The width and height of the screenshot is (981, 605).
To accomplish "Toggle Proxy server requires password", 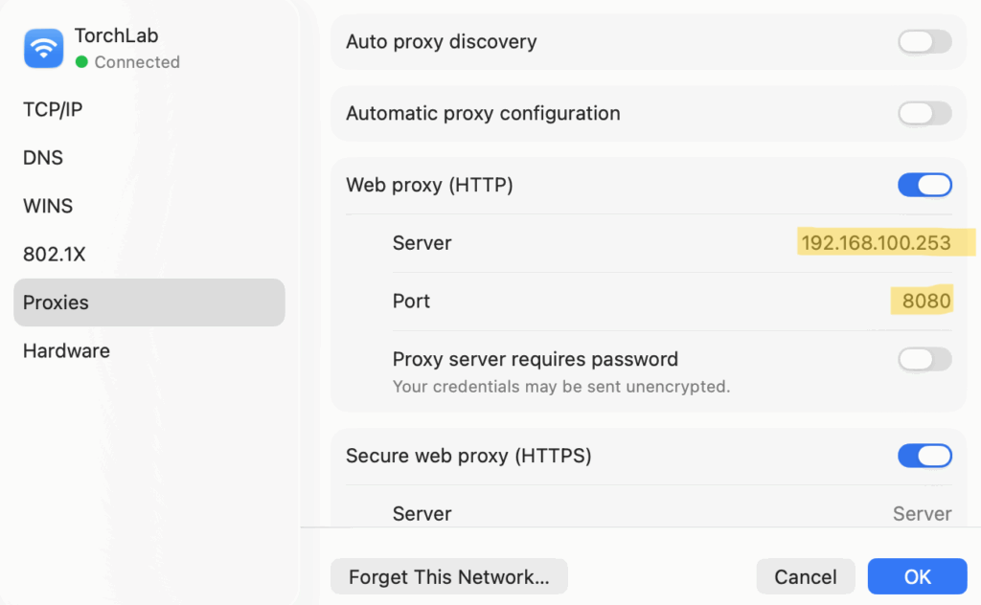I will coord(924,359).
